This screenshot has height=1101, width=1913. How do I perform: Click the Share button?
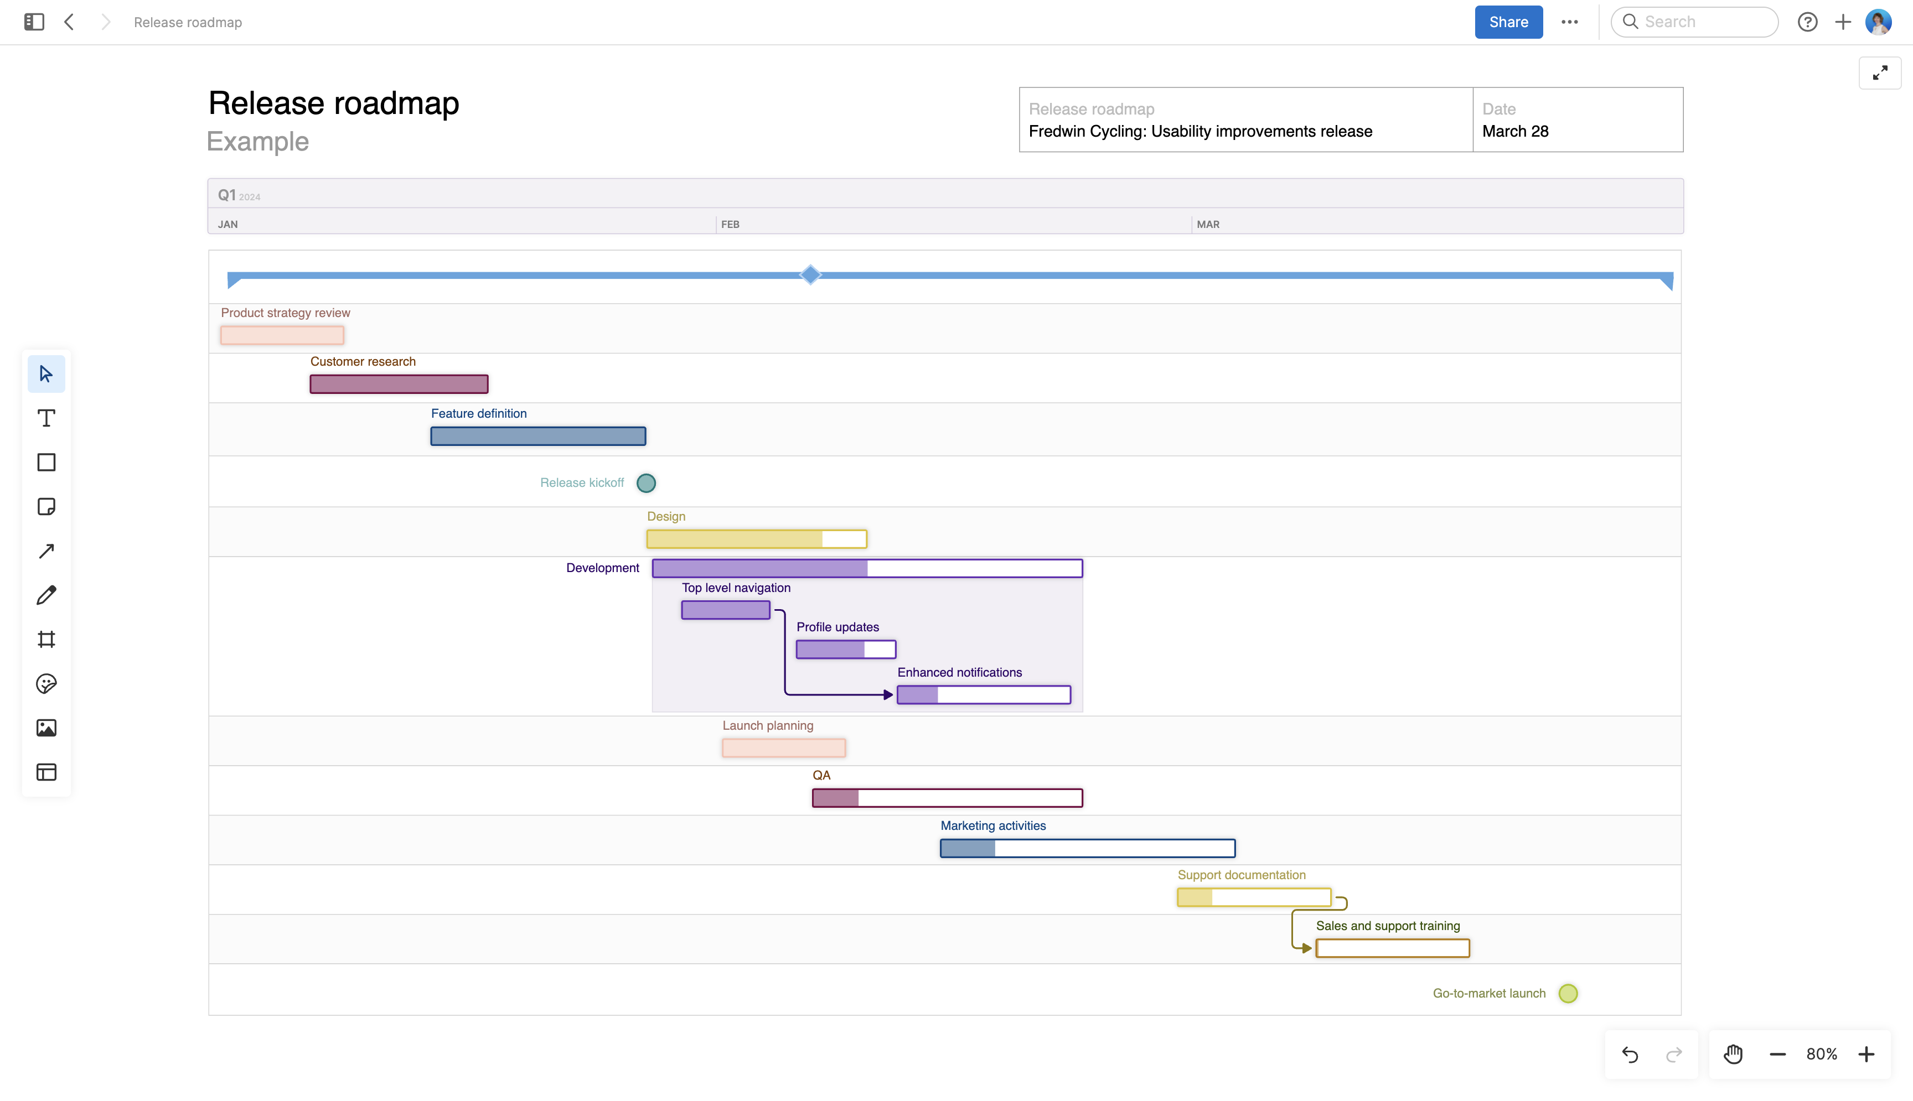[1508, 22]
